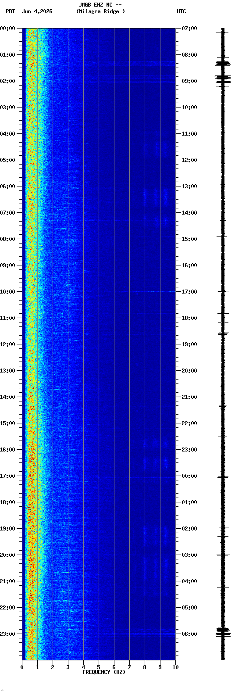Click the 09:00 PDT time label

click(x=7, y=265)
